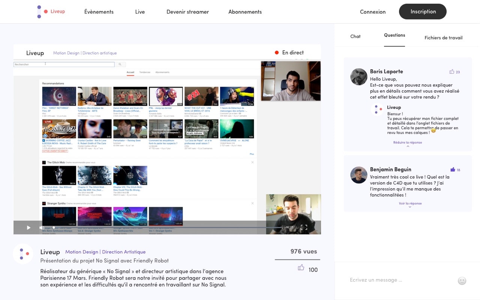Click Benjamin Beguin's profile avatar

[358, 175]
